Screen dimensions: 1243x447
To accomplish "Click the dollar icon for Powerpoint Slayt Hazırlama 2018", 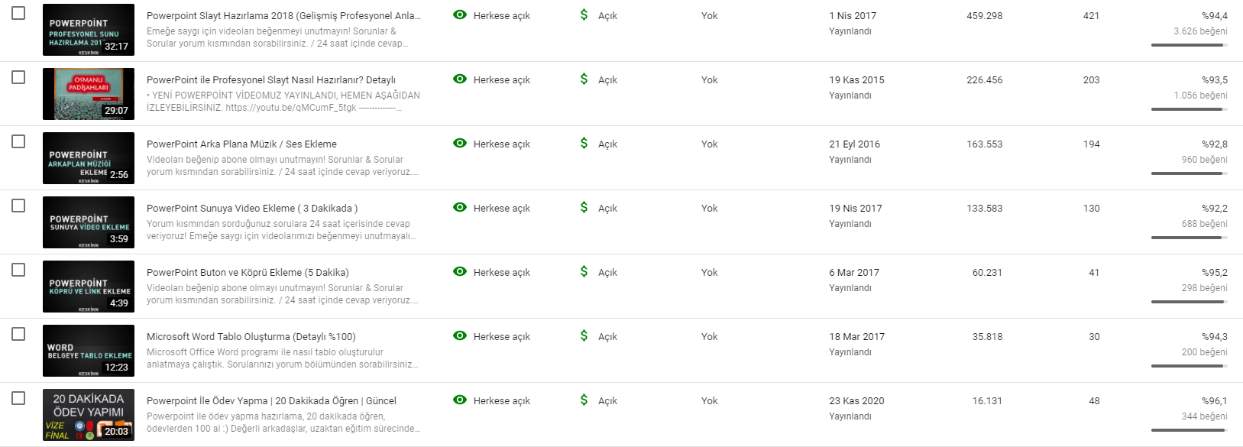I will [x=584, y=15].
